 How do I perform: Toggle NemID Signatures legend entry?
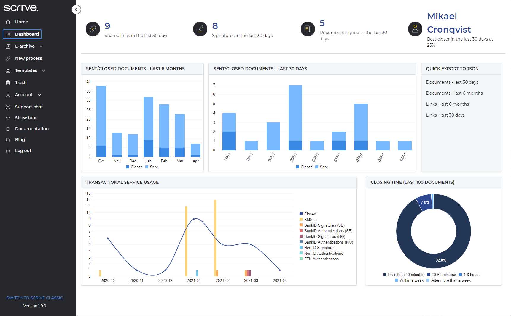point(317,248)
